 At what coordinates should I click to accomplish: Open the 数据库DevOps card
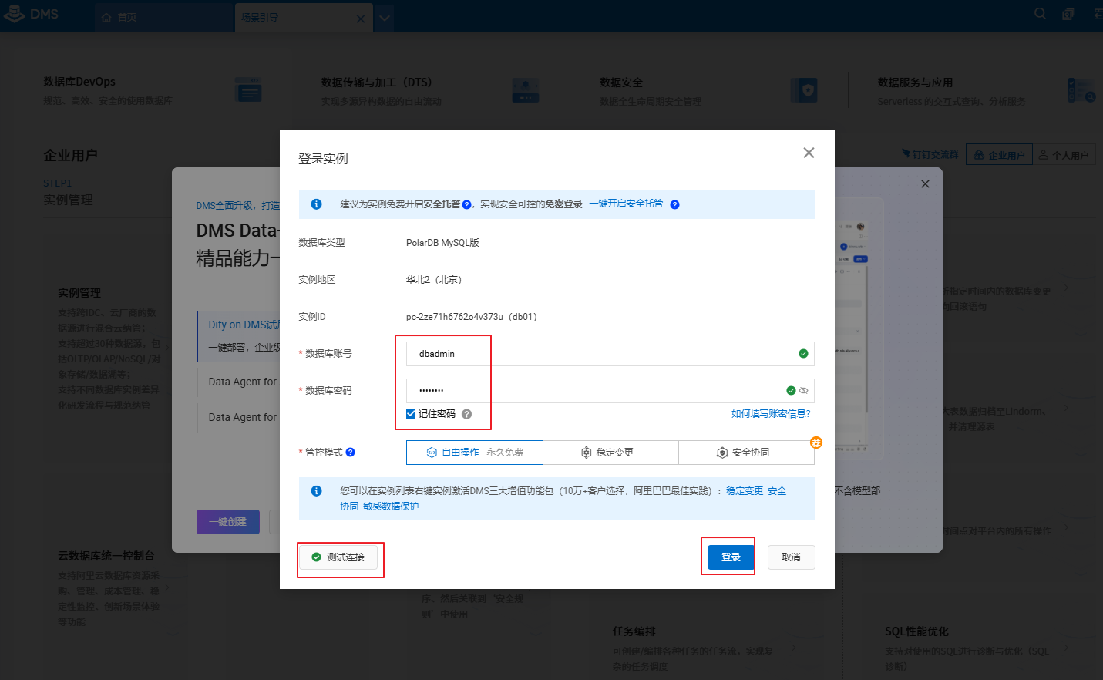(x=153, y=91)
